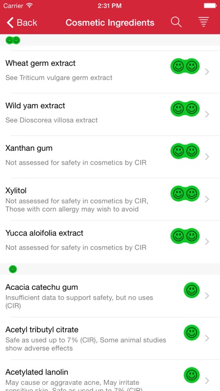Image resolution: width=220 pixels, height=391 pixels.
Task: Open the search magnifier icon
Action: click(176, 22)
